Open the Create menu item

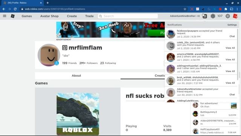(x=72, y=16)
